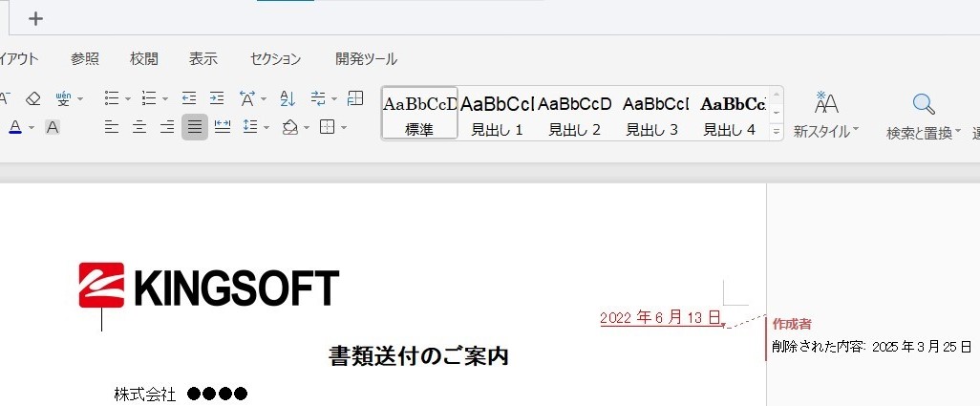Apply bulleted list formatting
This screenshot has height=406, width=980.
[x=112, y=98]
